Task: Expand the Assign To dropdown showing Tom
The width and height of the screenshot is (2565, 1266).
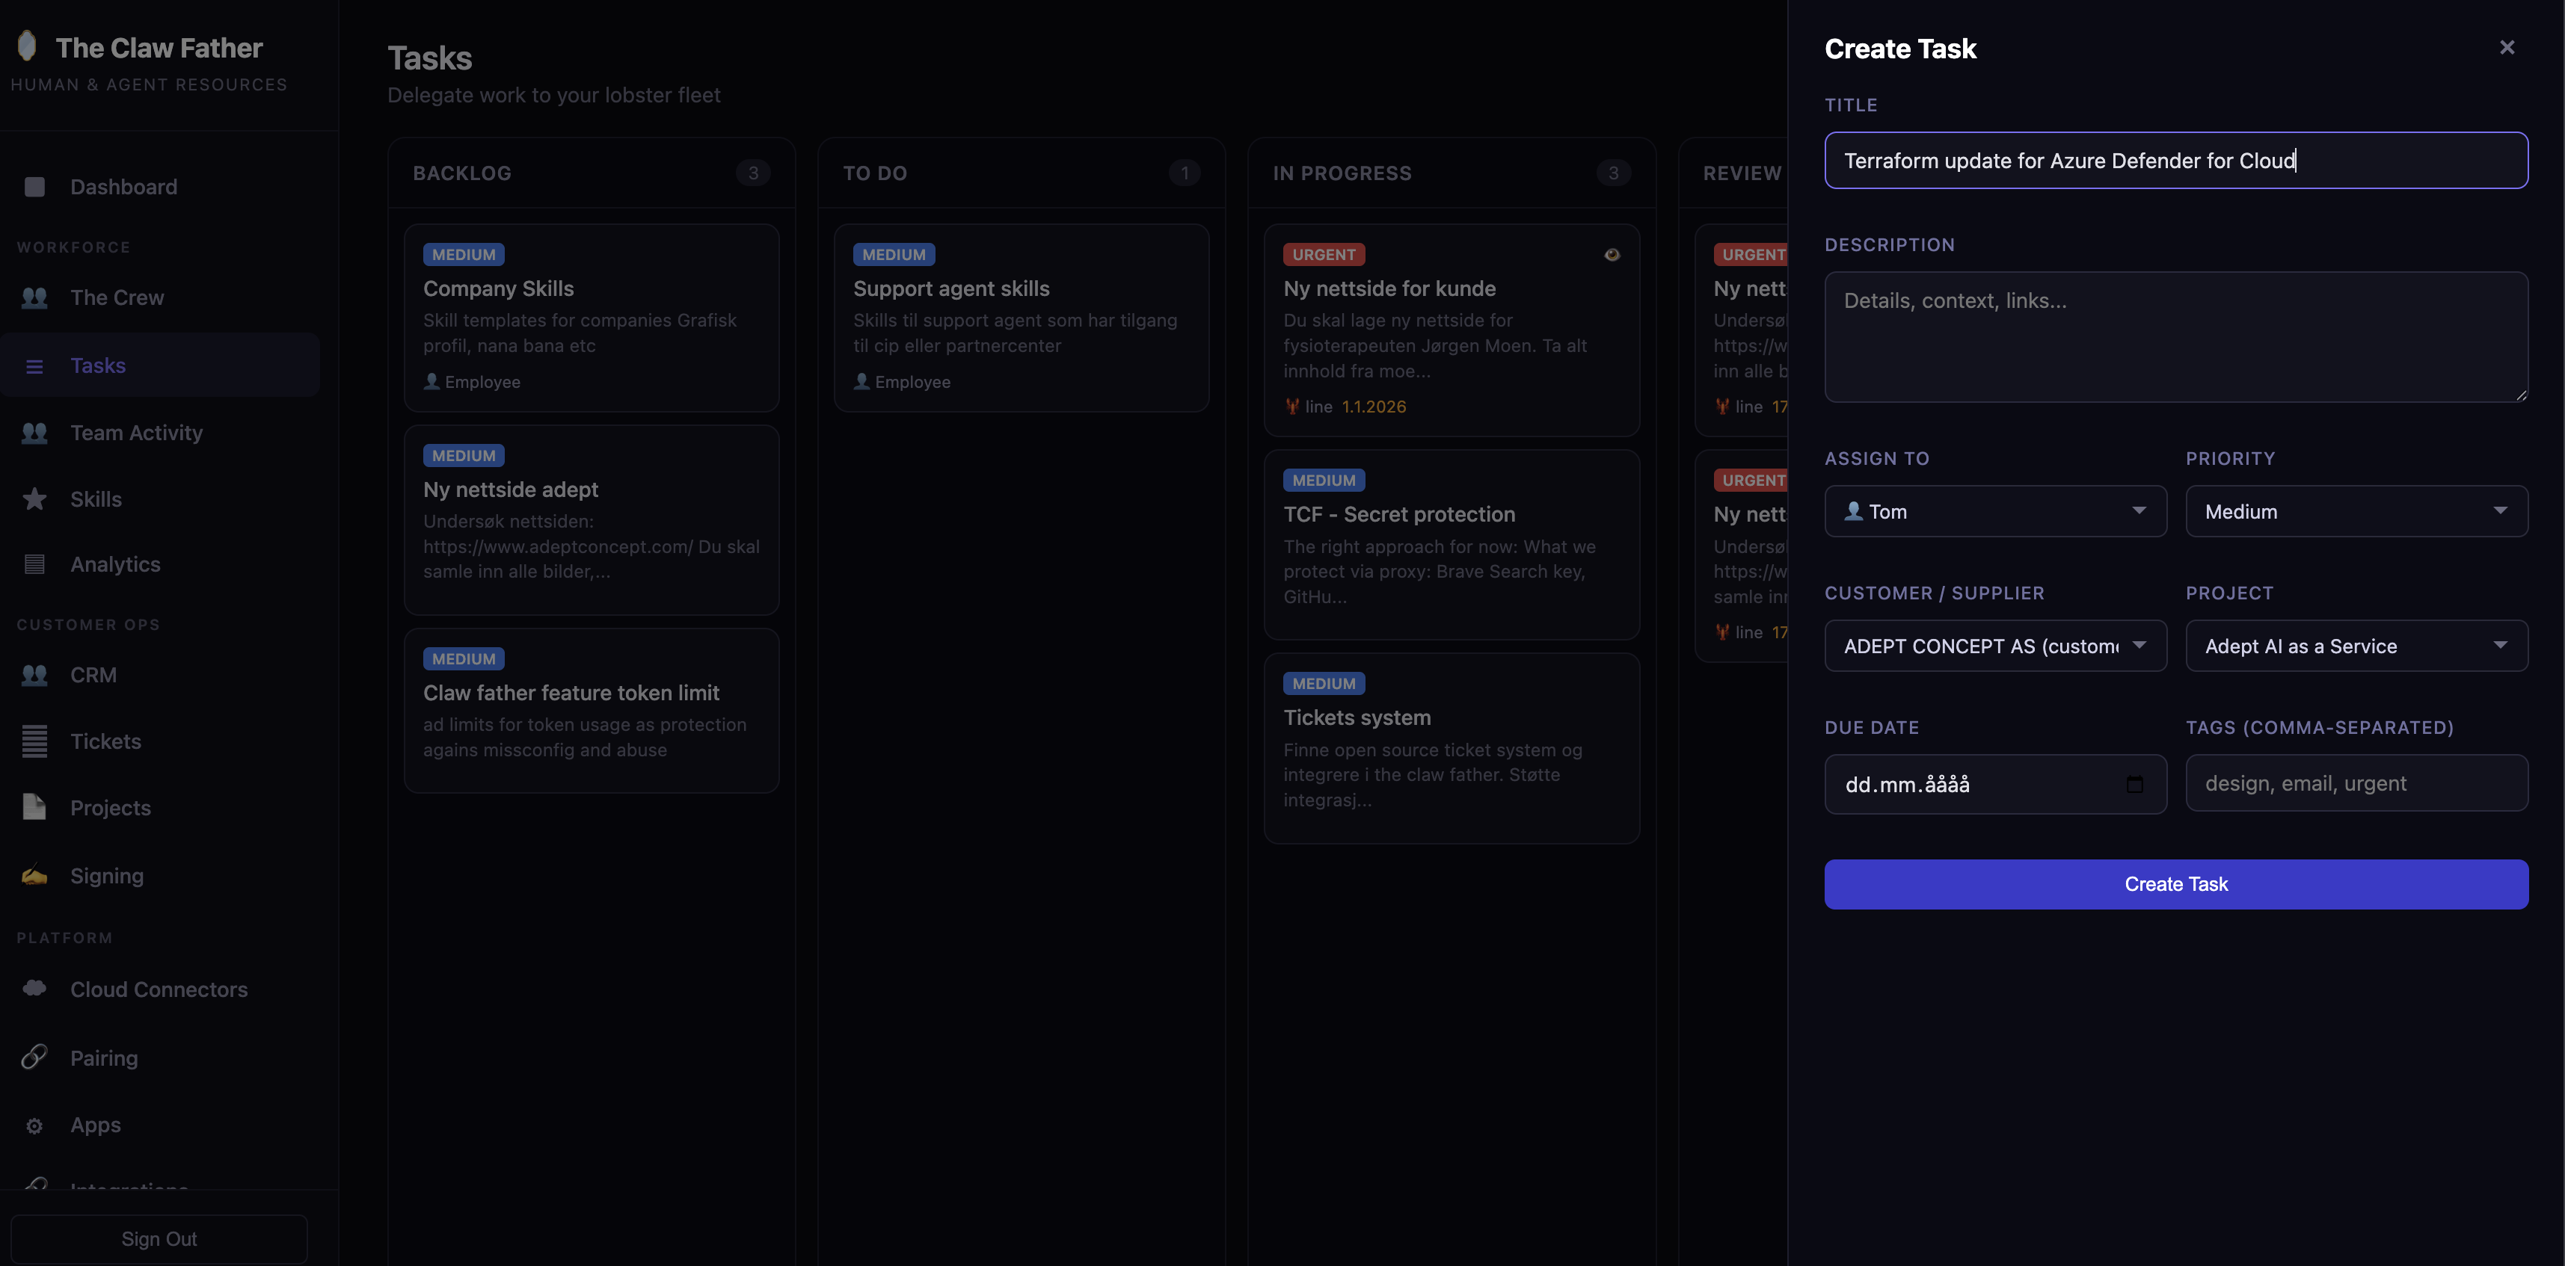Action: click(1994, 512)
